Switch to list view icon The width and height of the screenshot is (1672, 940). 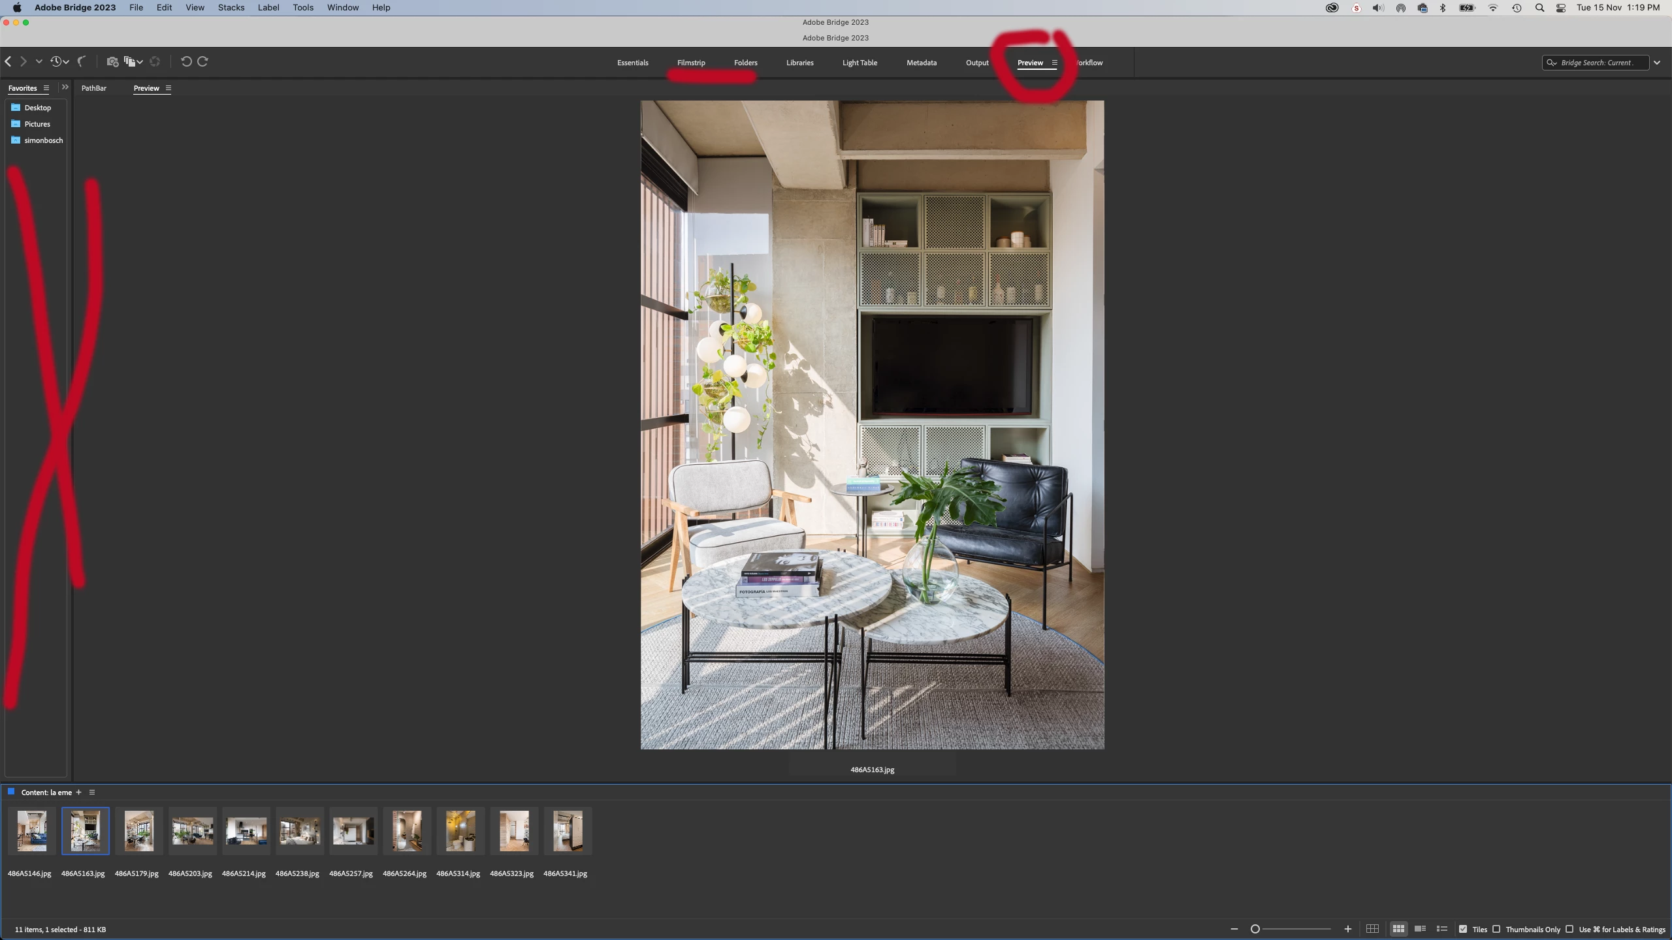coord(1442,929)
